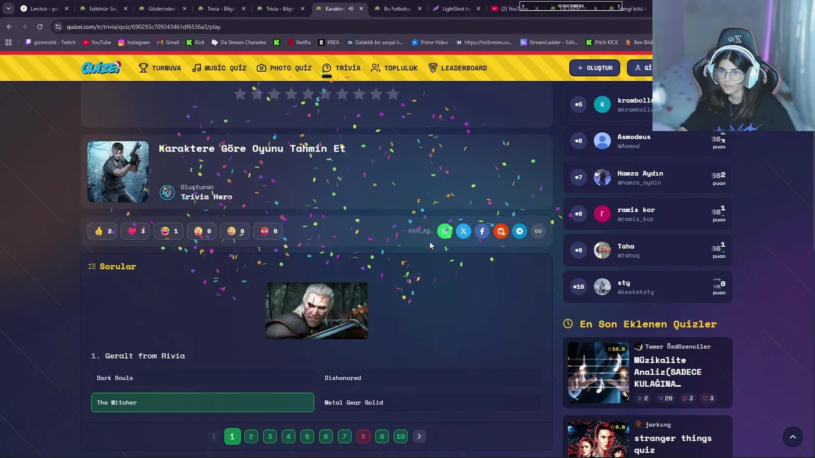Click the Oluştur button
Screen dimensions: 815x458
pyautogui.click(x=595, y=68)
